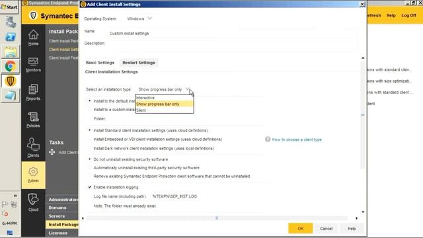Viewport: 423px width, 238px height.
Task: Toggle Enable installation logging checkbox
Action: tap(90, 187)
